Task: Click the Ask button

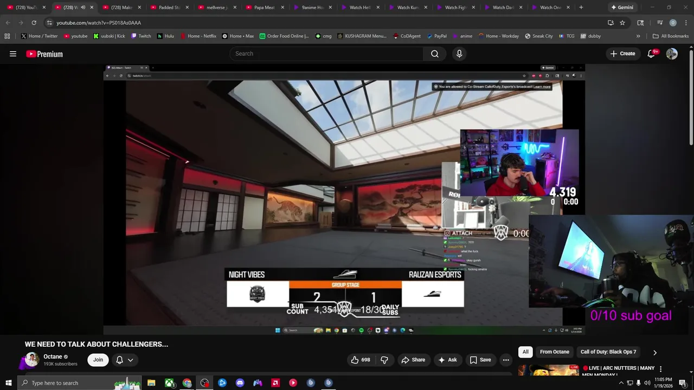Action: [x=447, y=360]
